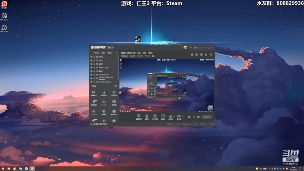
Task: Click the home-shaped icon above the preview
Action: 206,54
